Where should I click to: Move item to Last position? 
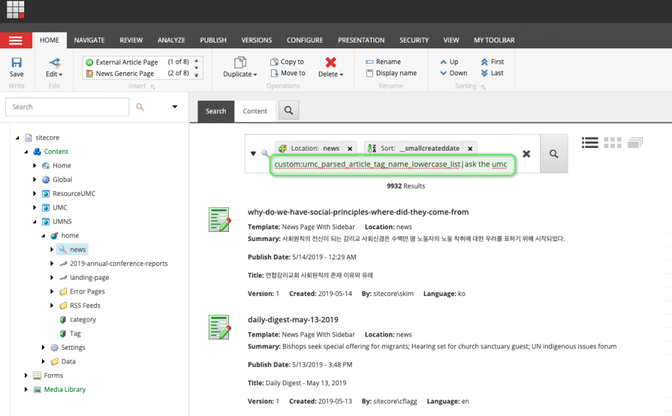coord(492,73)
